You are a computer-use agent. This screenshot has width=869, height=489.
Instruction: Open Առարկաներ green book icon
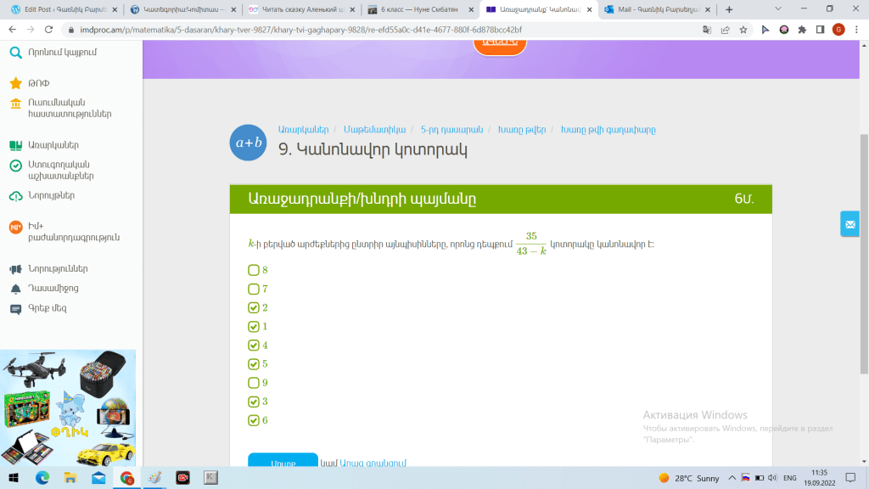click(x=15, y=145)
